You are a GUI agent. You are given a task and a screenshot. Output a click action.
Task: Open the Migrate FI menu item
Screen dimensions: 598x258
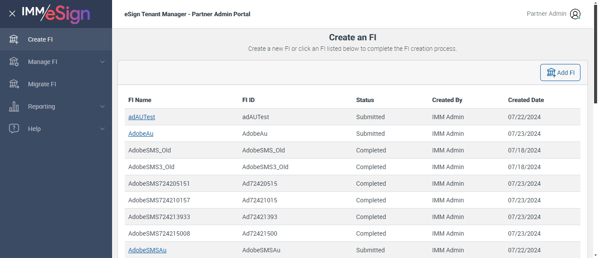42,84
